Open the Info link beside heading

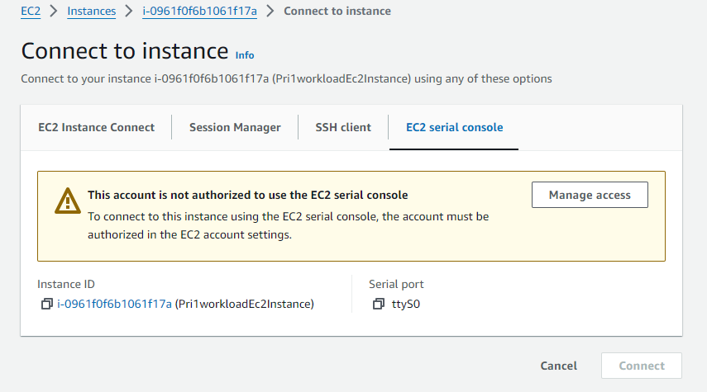(245, 55)
